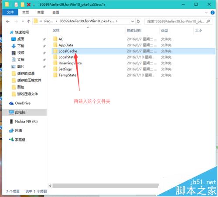This screenshot has width=218, height=197.
Task: Switch to the 共享 ribbon tab
Action: tap(41, 13)
